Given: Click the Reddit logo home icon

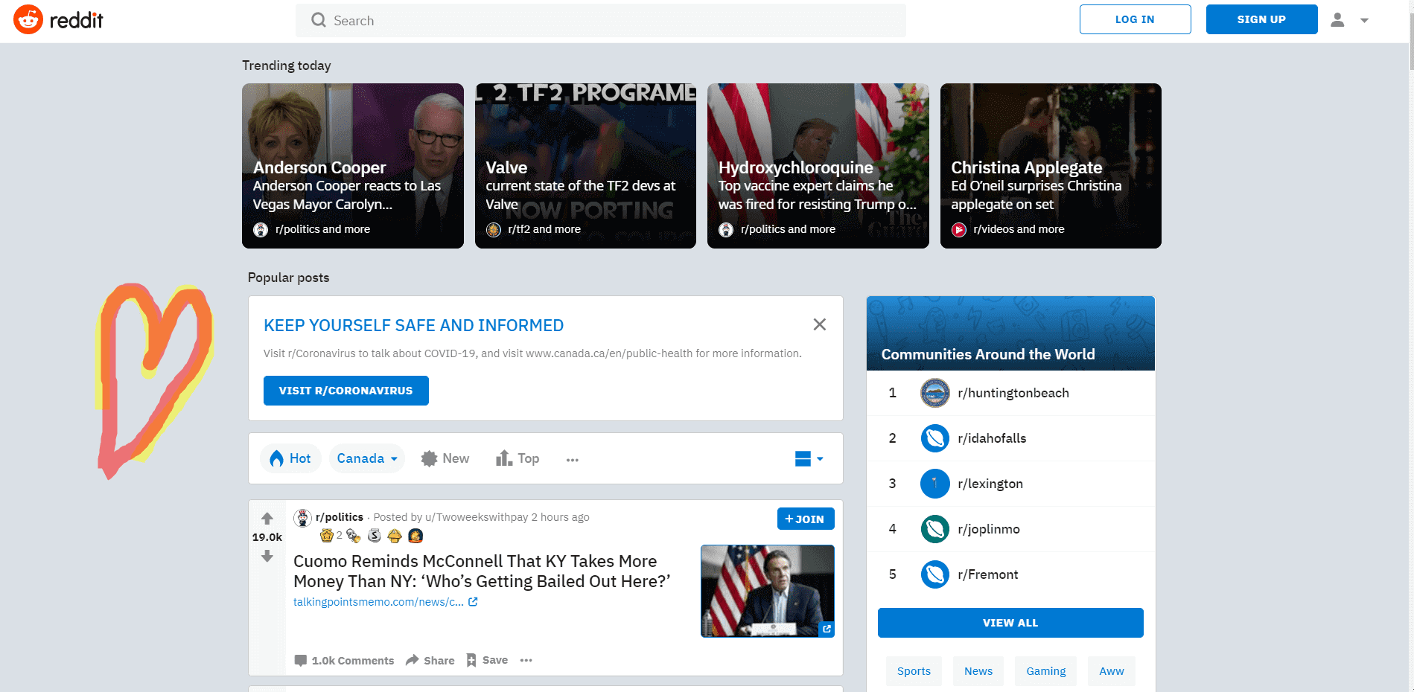Looking at the screenshot, I should click(x=28, y=20).
